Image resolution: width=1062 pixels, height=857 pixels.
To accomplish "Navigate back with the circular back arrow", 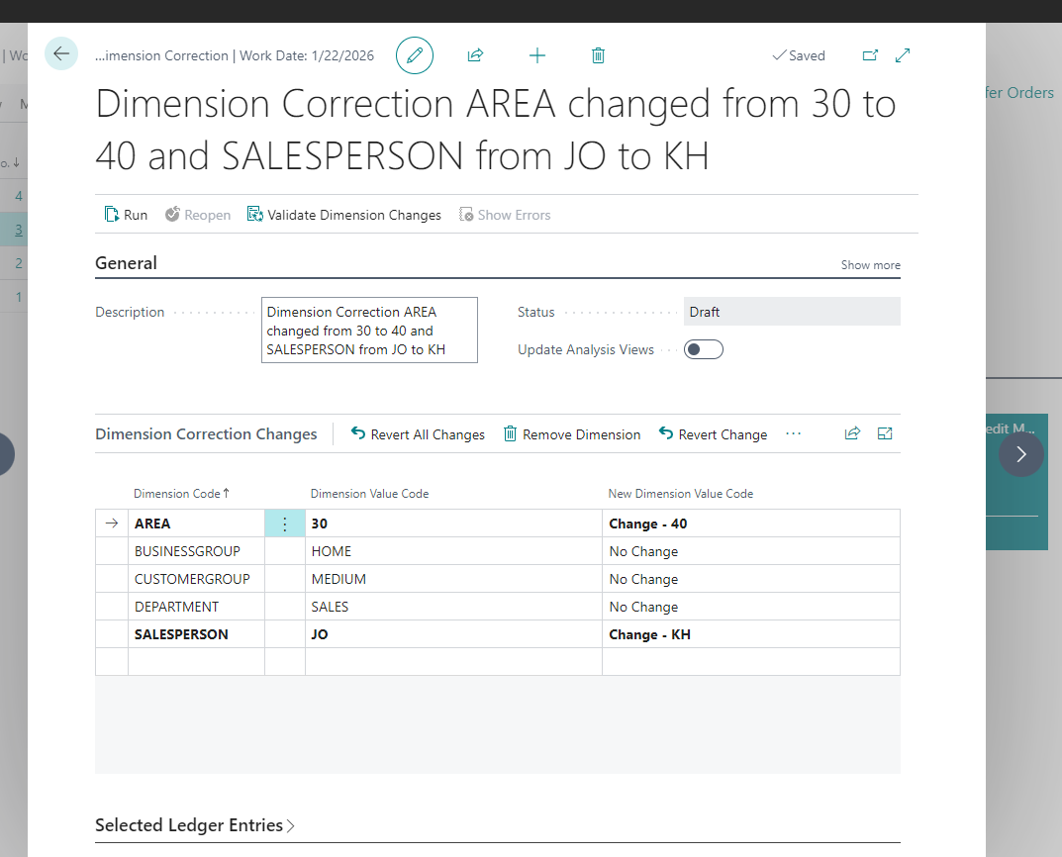I will pyautogui.click(x=61, y=53).
